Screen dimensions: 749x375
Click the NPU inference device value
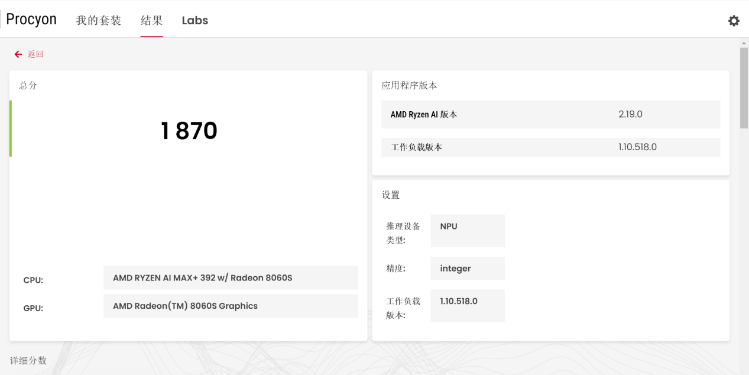pos(467,230)
